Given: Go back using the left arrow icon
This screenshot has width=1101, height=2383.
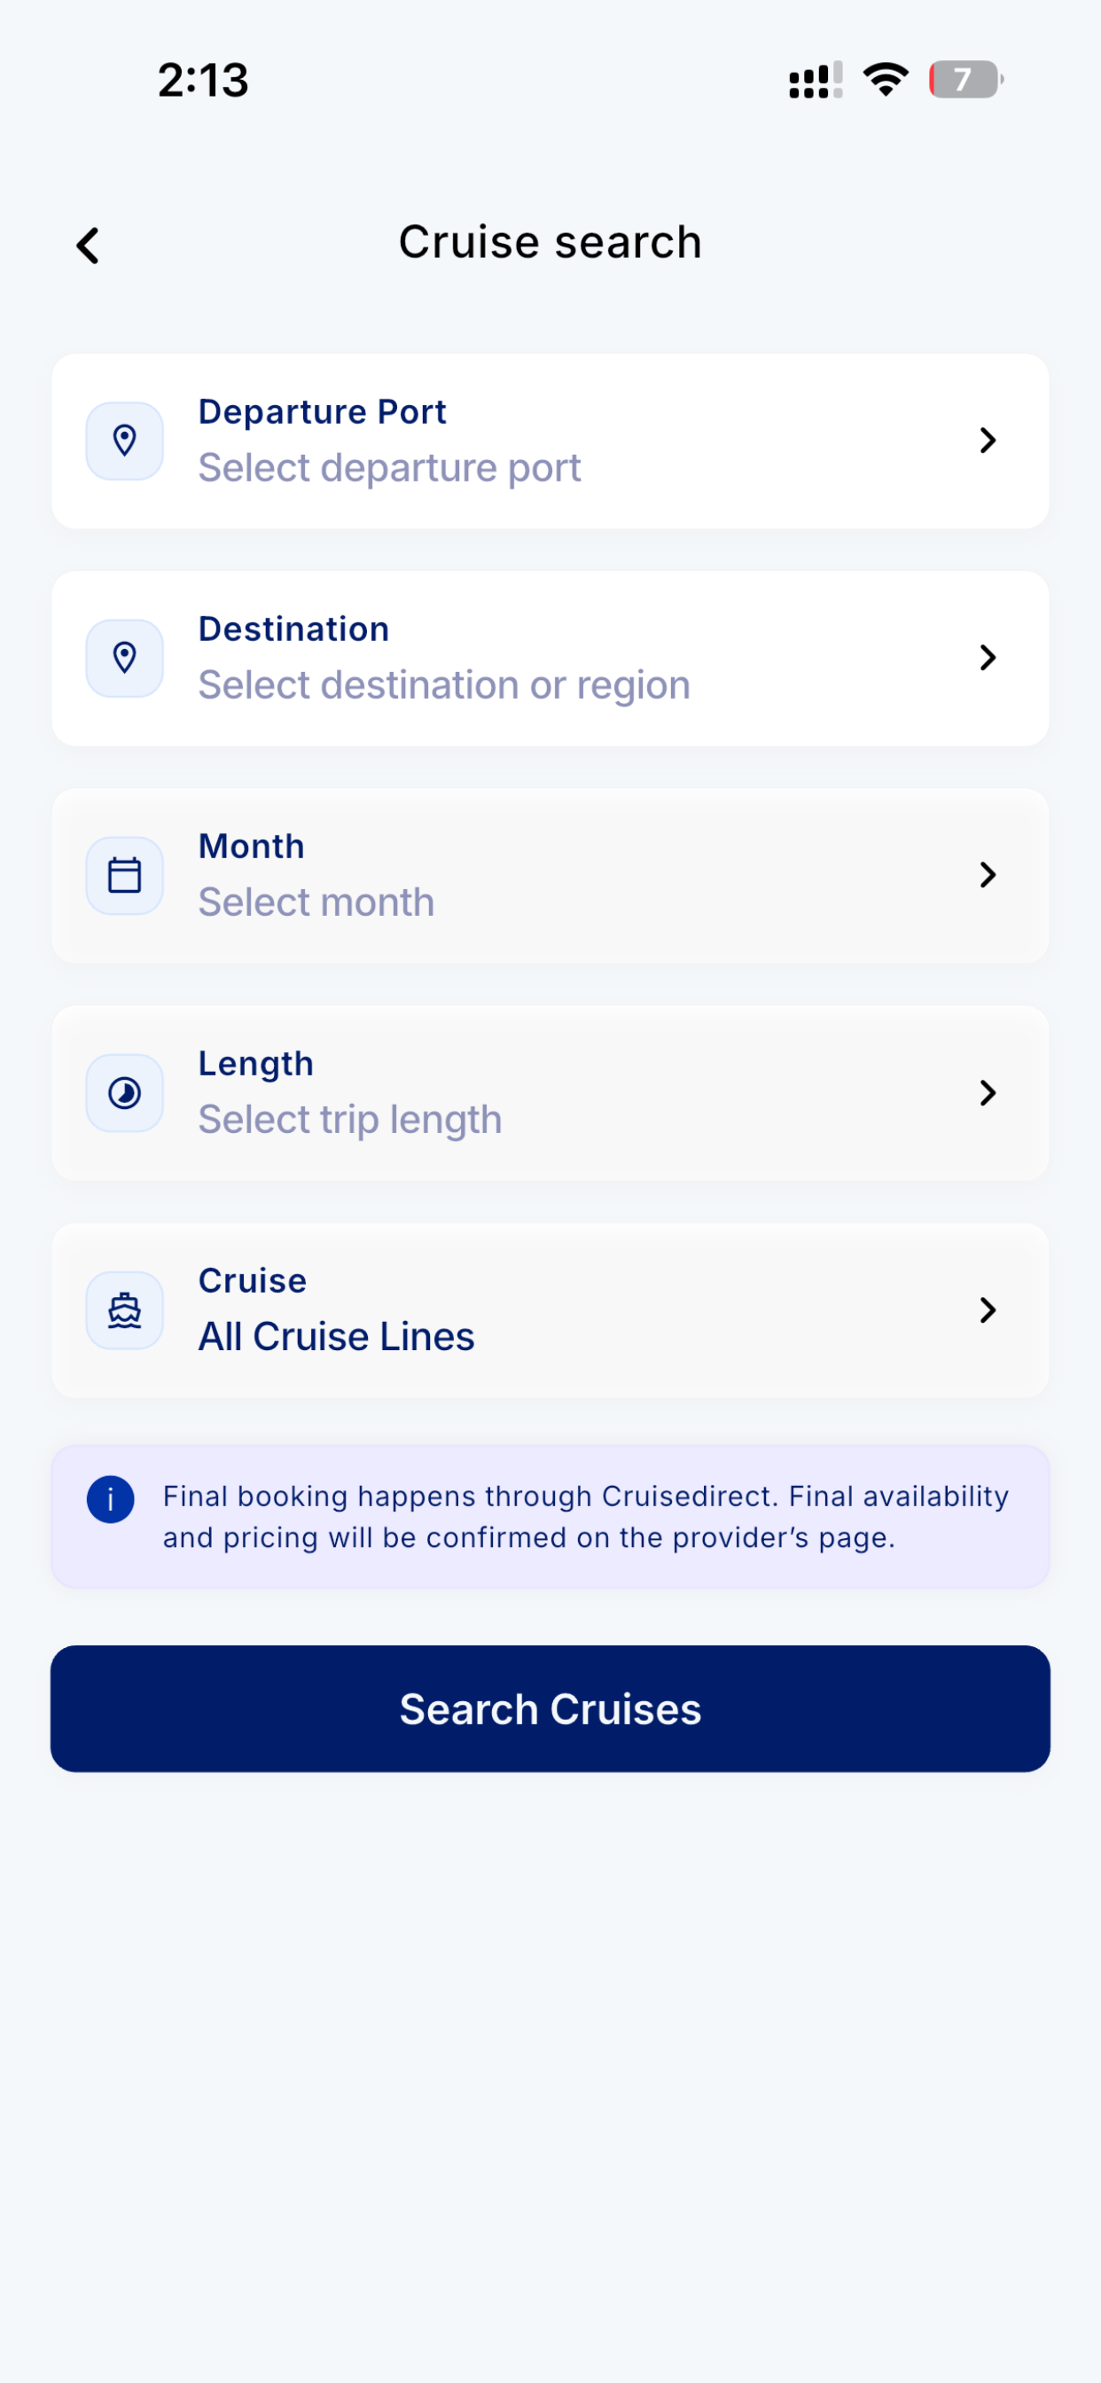Looking at the screenshot, I should coord(88,246).
